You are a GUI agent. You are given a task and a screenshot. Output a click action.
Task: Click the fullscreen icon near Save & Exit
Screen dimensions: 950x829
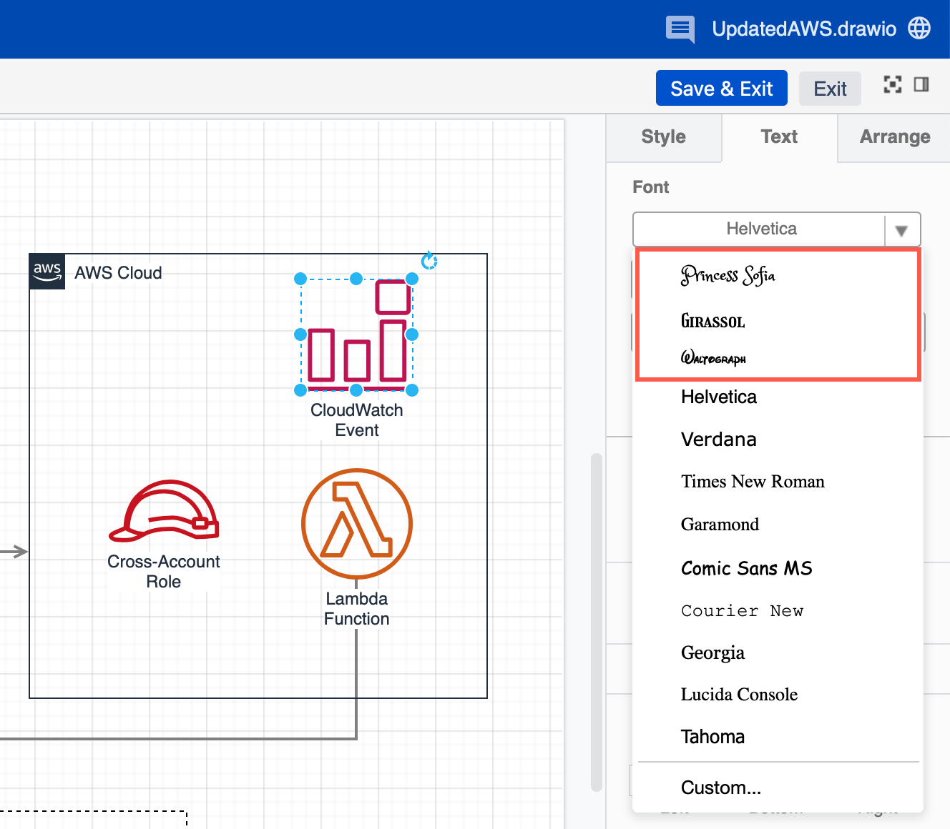point(893,85)
